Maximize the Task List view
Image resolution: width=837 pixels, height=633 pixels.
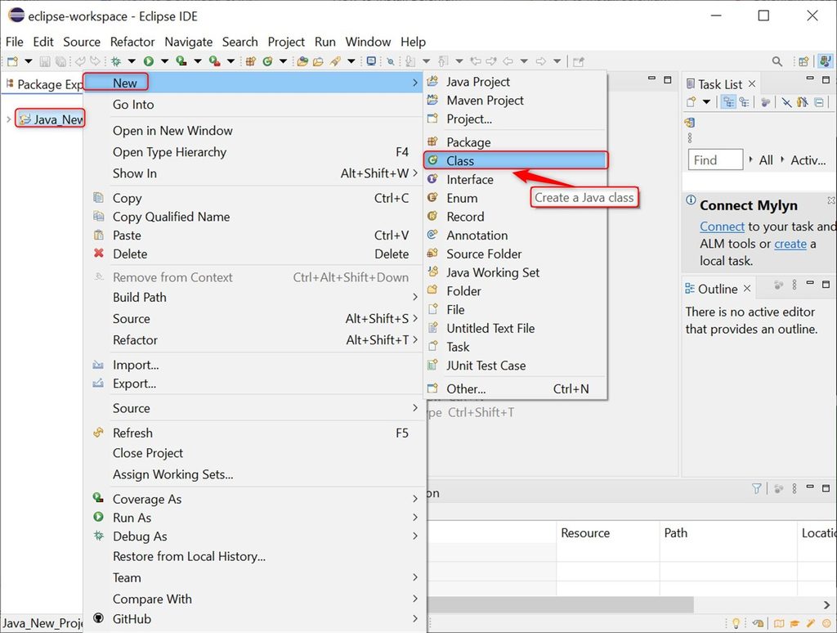[826, 79]
